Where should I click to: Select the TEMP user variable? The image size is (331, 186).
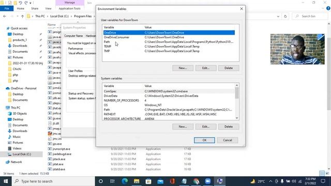click(169, 47)
